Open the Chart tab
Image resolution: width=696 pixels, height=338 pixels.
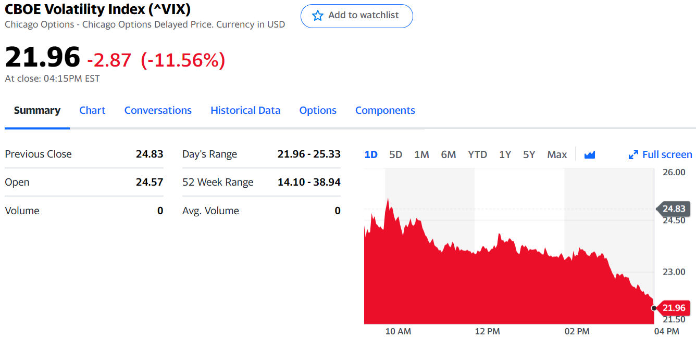pos(92,110)
